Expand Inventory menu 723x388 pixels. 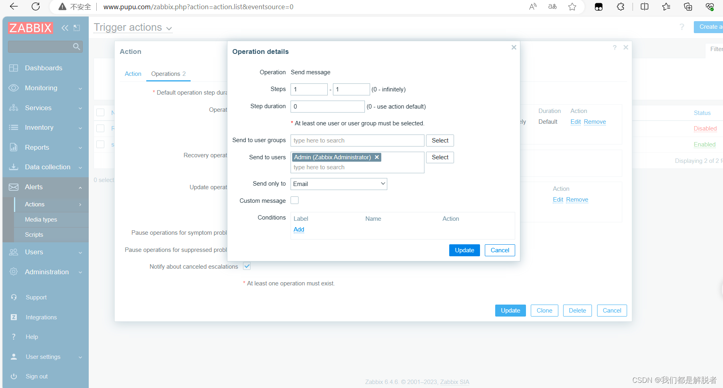pos(46,127)
